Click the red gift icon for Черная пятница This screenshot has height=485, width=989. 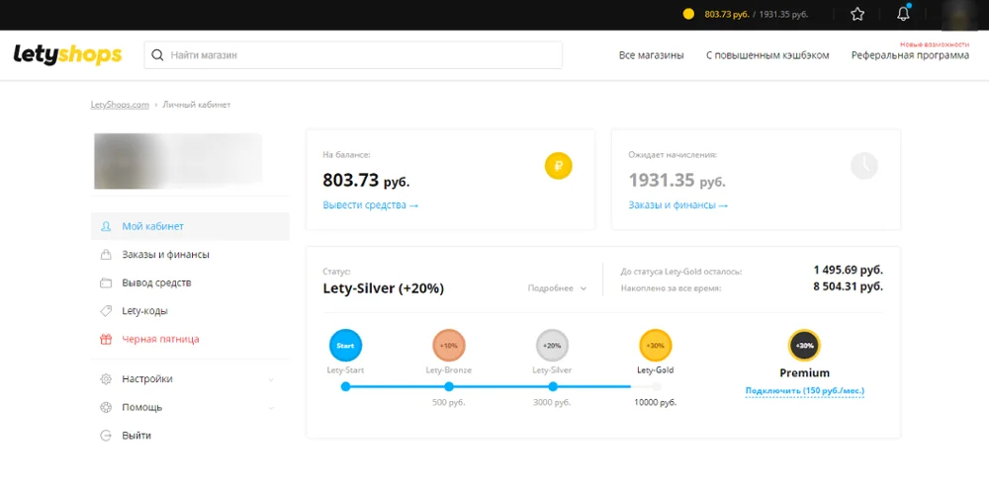click(x=106, y=339)
